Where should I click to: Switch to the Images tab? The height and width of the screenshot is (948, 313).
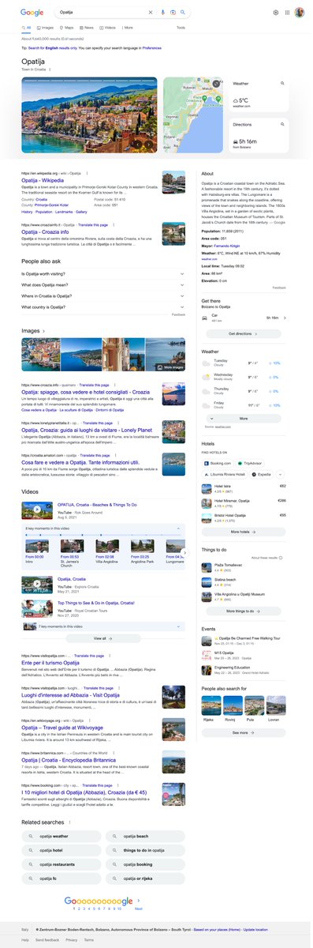click(46, 27)
